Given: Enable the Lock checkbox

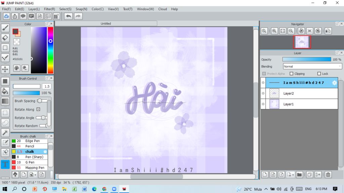Looking at the screenshot, I should pyautogui.click(x=319, y=74).
